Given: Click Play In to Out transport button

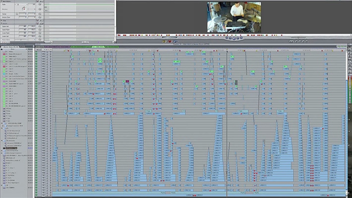Looking at the screenshot, I should [231, 38].
